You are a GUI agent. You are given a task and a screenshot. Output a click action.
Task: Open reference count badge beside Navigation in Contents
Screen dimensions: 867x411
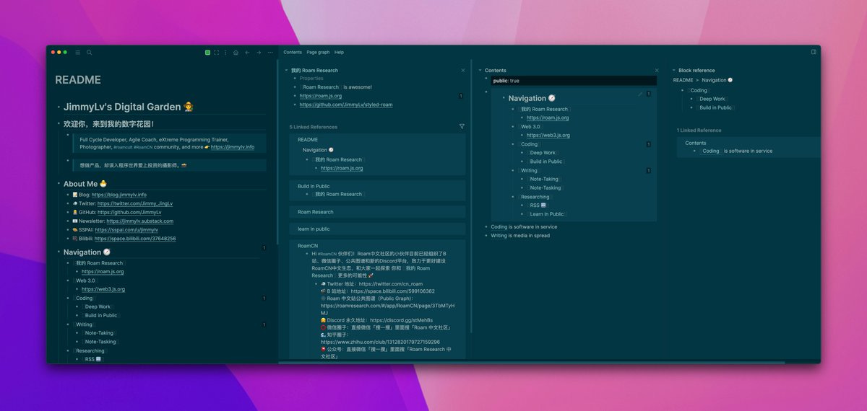tap(648, 94)
